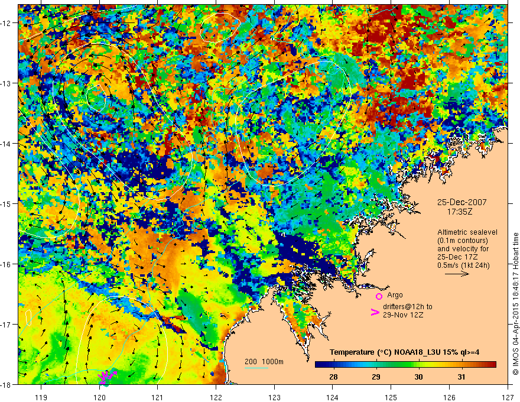Click the 'Argo' legend label

click(395, 295)
